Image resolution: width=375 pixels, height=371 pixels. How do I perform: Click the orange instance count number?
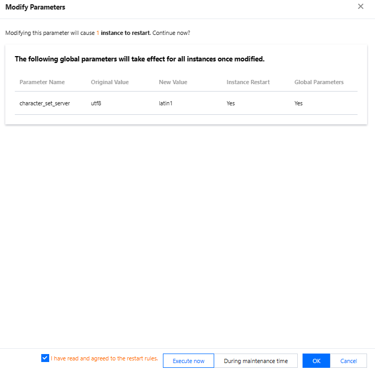click(x=98, y=33)
